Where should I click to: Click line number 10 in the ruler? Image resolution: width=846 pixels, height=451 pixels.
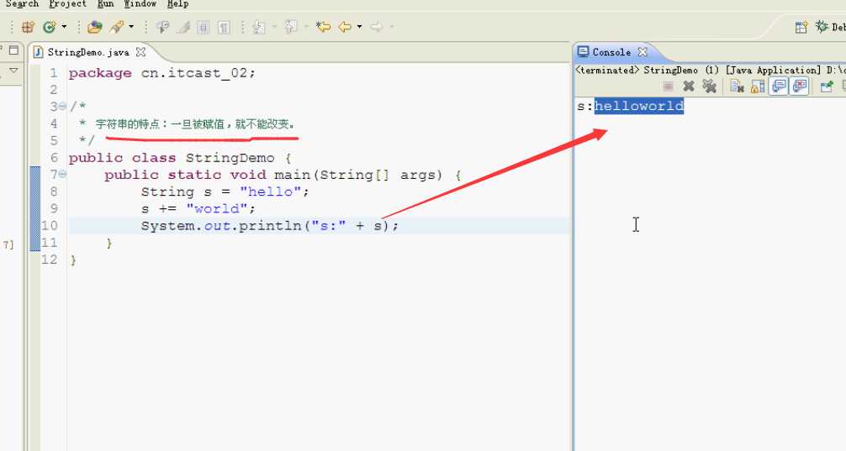coord(50,226)
